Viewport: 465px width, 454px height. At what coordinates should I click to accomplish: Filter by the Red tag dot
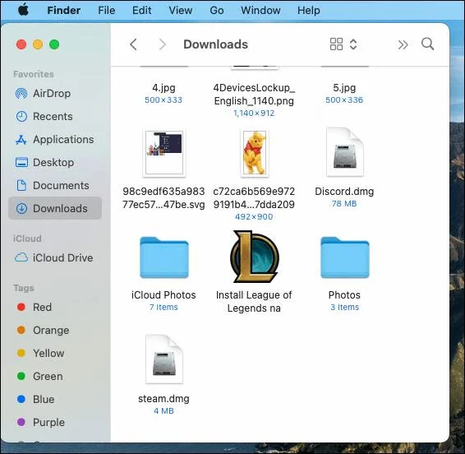pyautogui.click(x=21, y=307)
